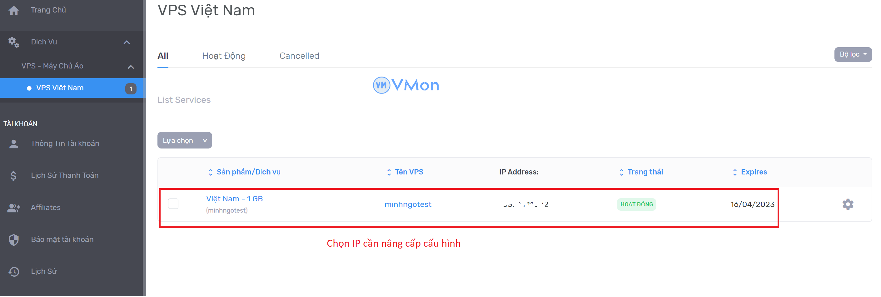
Task: Open the gear icon on the VPS row
Action: click(x=848, y=204)
